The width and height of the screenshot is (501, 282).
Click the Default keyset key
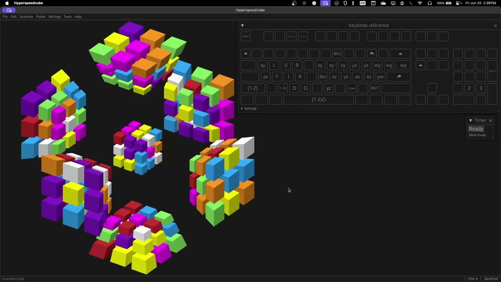(245, 36)
